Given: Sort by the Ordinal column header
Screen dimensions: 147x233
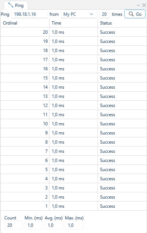Looking at the screenshot, I should click(x=25, y=23).
